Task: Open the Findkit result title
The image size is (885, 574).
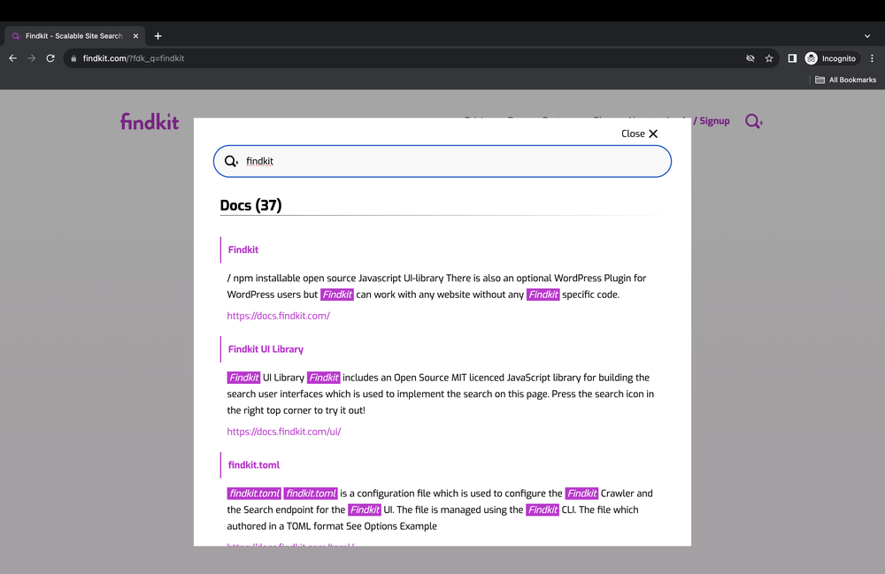Action: (243, 249)
